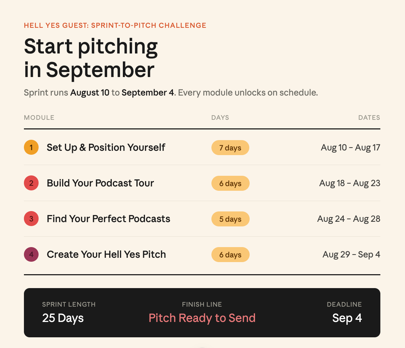Click the MODULE column header
This screenshot has width=405, height=348.
click(x=39, y=118)
